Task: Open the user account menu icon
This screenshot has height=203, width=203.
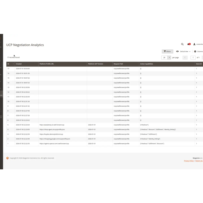Action: click(194, 44)
